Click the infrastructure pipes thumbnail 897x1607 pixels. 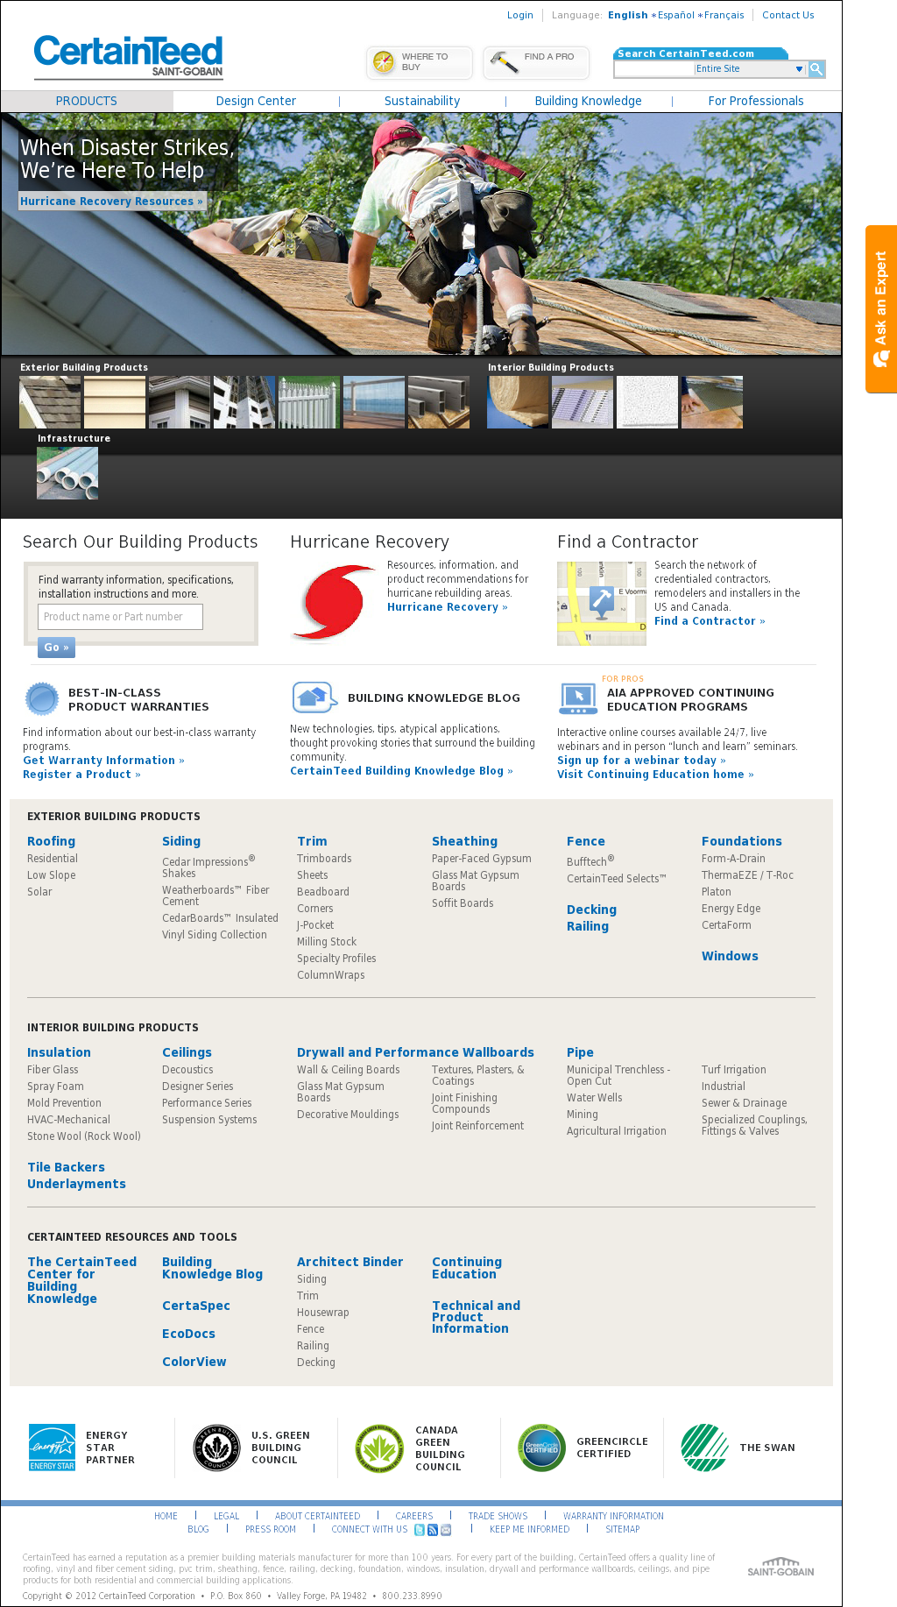coord(67,473)
